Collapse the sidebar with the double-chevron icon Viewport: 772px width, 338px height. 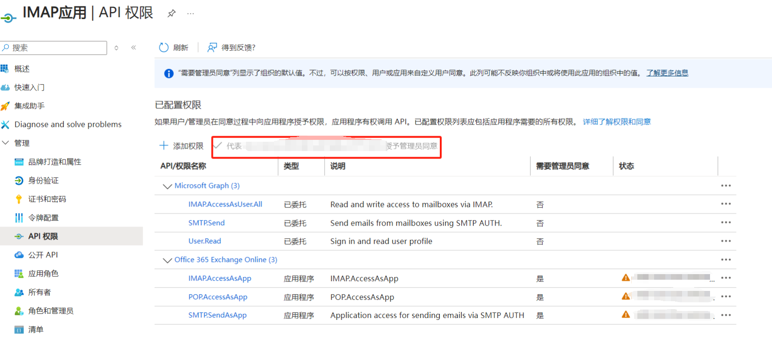coord(134,48)
